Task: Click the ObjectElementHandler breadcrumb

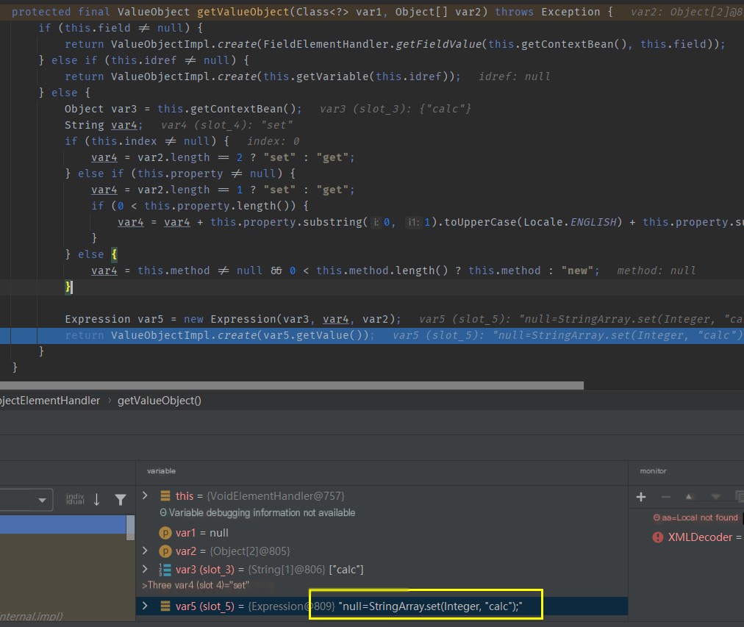Action: click(x=50, y=401)
